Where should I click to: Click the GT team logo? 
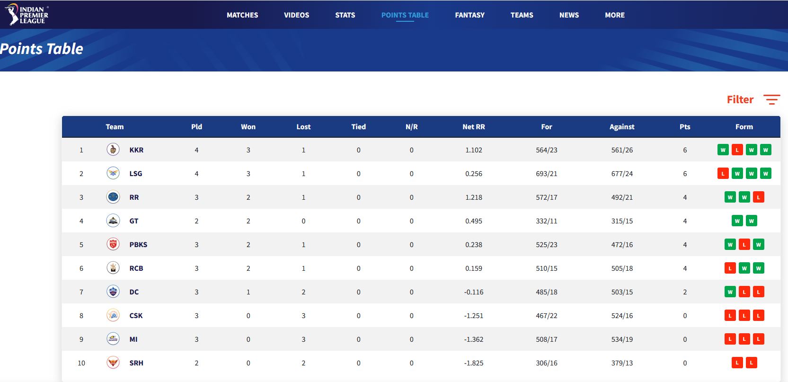click(113, 221)
